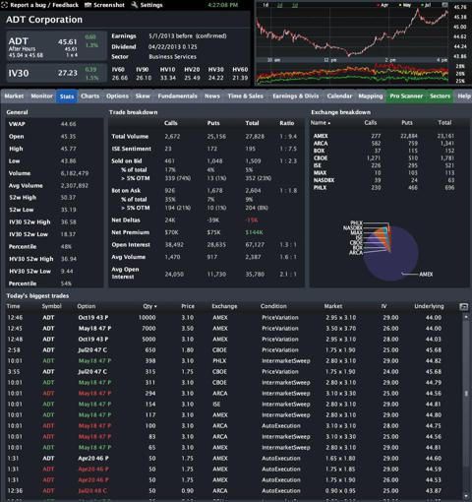Sort biggest trades by Exchange column header
The height and width of the screenshot is (502, 472).
pos(224,306)
